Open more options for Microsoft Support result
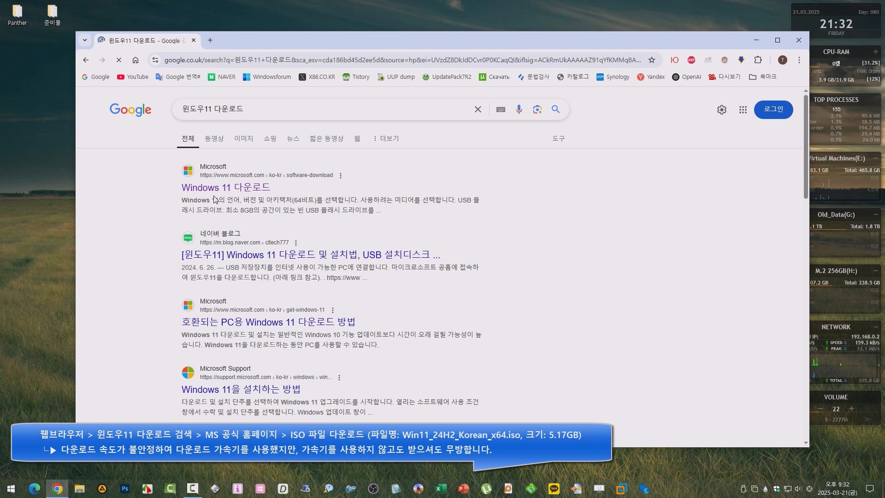This screenshot has height=498, width=885. [339, 378]
